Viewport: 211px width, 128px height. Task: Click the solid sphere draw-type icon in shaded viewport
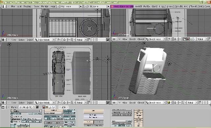[169, 103]
